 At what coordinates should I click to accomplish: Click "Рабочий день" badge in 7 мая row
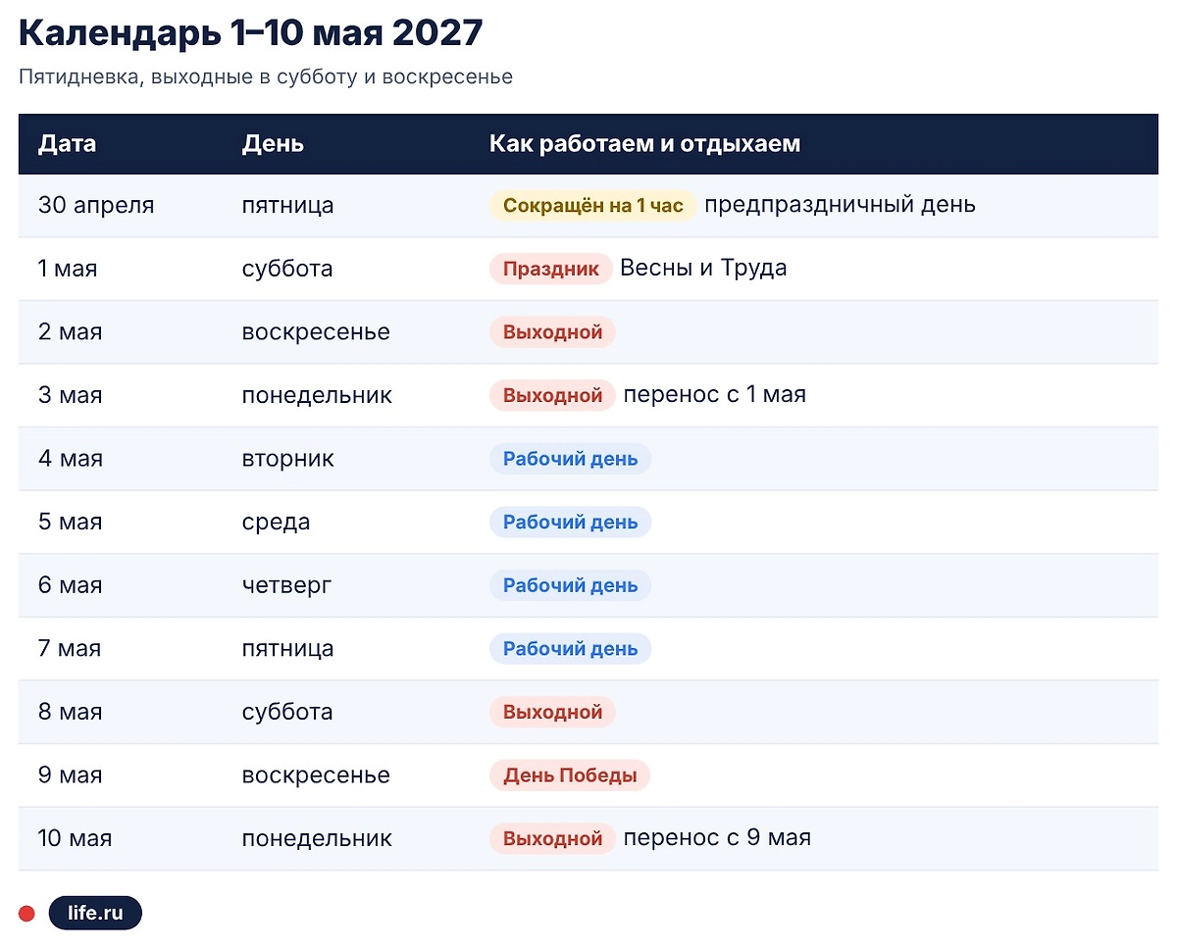(x=570, y=648)
